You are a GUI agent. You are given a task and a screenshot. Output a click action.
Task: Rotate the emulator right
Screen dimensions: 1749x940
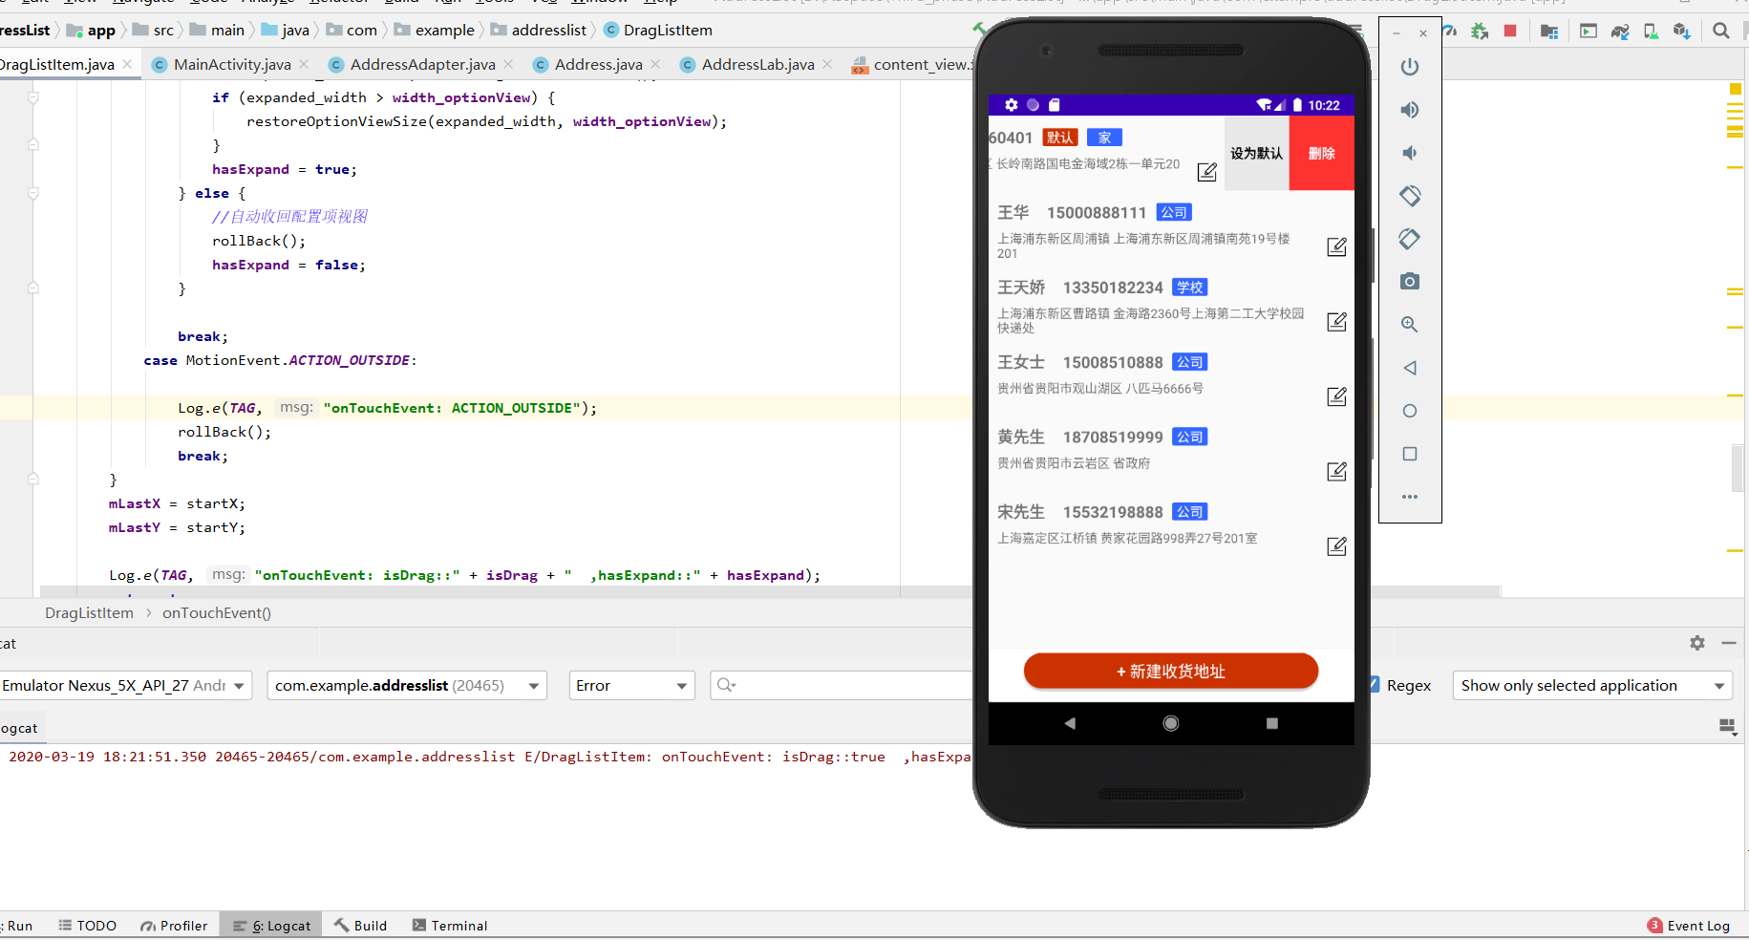point(1410,239)
